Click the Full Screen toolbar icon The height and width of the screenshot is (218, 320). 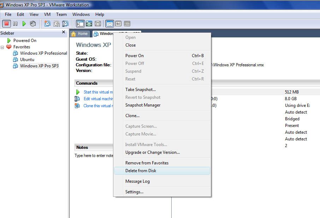pos(98,24)
